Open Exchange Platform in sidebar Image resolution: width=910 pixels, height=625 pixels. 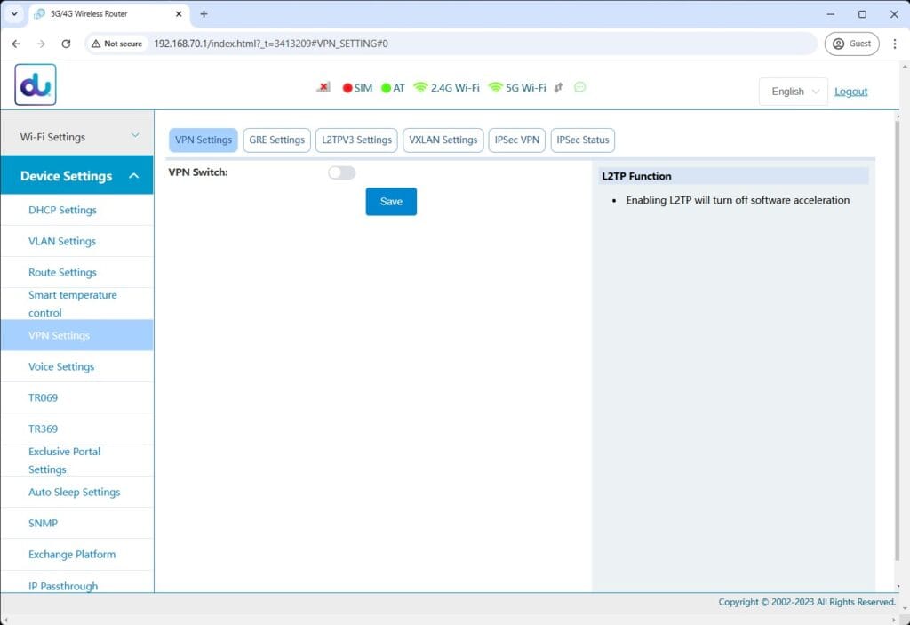77,555
